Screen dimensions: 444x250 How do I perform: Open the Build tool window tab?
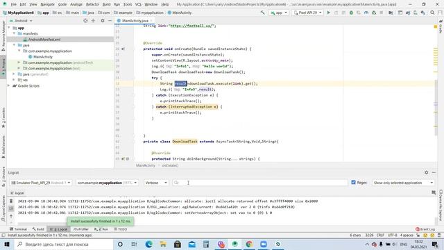pyautogui.click(x=38, y=229)
